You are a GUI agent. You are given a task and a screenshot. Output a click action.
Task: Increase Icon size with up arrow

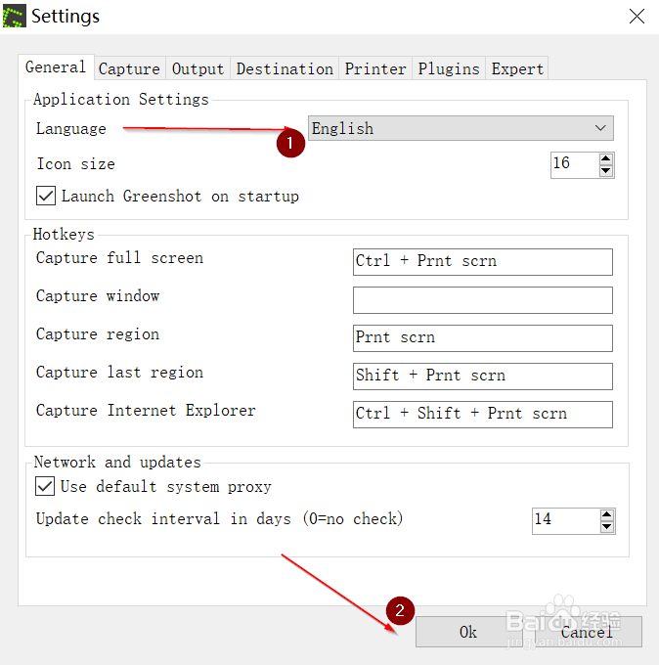coord(606,158)
